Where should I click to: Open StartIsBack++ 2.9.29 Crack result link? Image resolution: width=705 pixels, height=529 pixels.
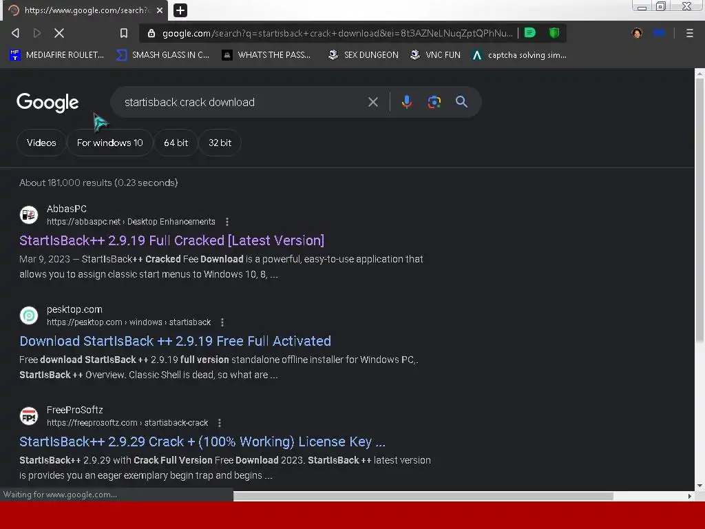[202, 442]
